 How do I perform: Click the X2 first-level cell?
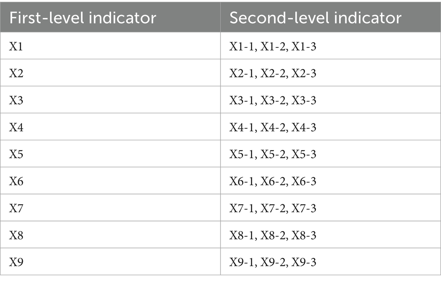16,73
